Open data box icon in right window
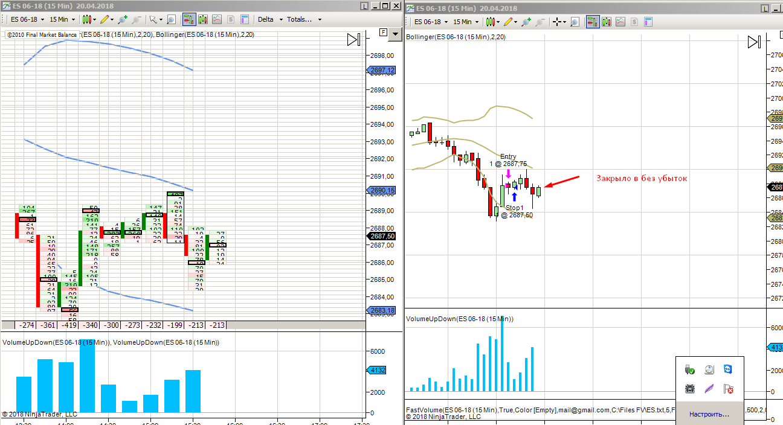This screenshot has height=425, width=783. (575, 22)
